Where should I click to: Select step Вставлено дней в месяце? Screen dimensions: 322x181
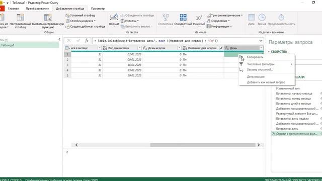click(293, 104)
